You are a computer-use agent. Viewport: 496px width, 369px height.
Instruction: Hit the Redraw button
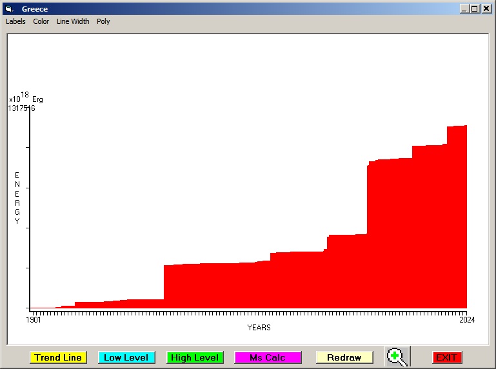pyautogui.click(x=344, y=357)
